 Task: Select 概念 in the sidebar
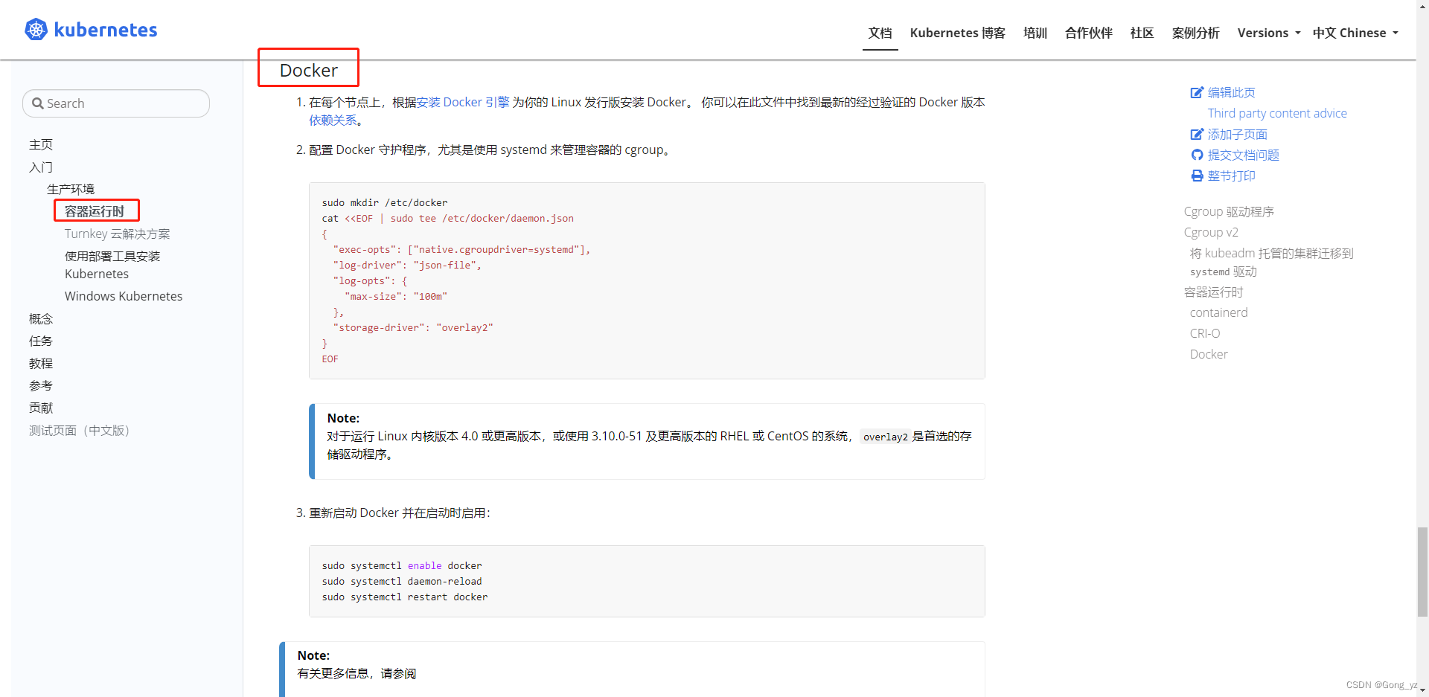[x=41, y=318]
